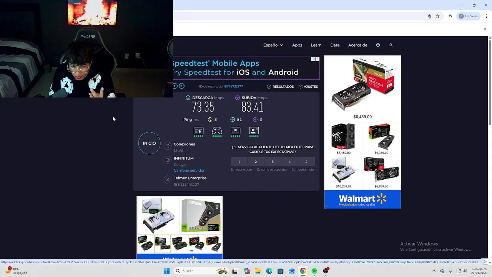Click the bookmark star in address bar
Image resolution: width=492 pixels, height=277 pixels.
pos(437,16)
